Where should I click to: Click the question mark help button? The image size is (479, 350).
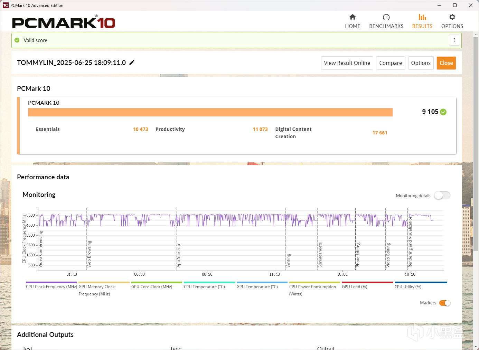(x=454, y=40)
